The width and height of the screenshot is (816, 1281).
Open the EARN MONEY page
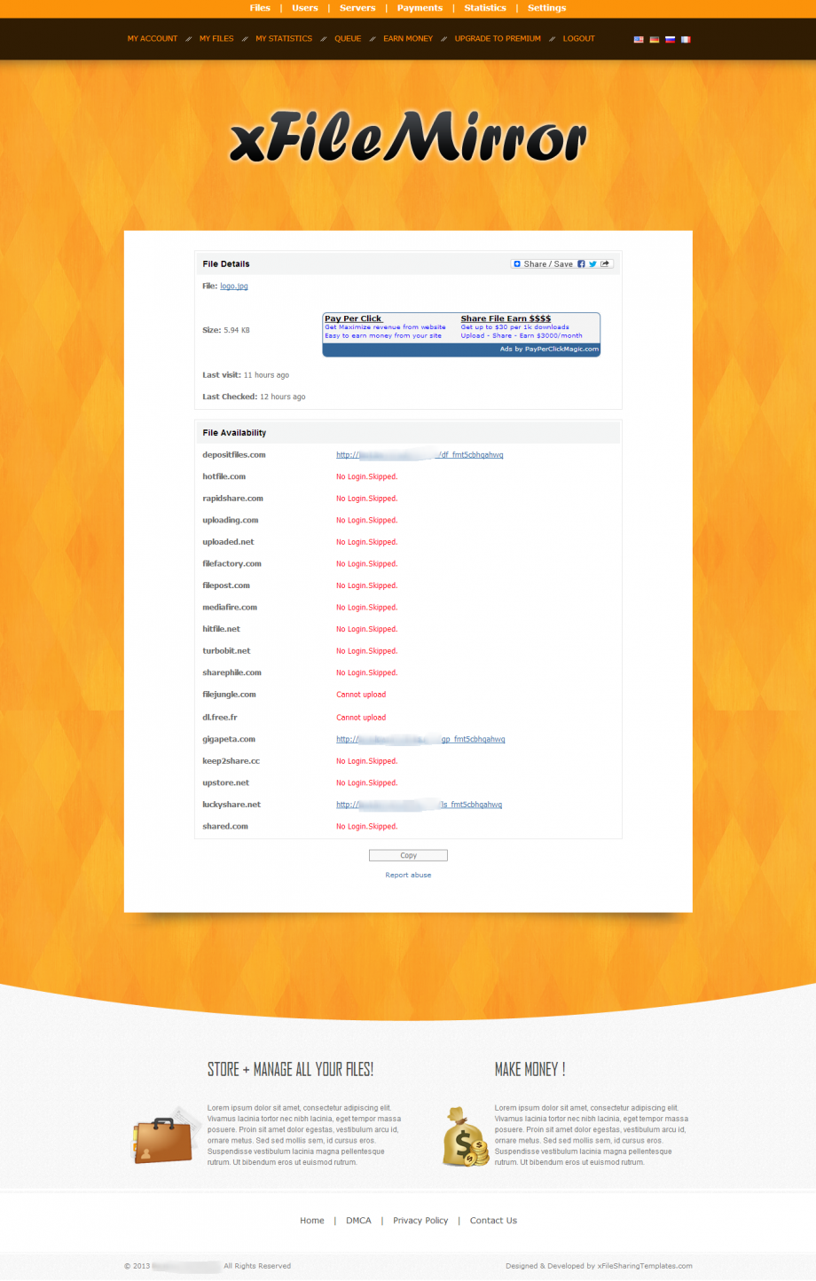pos(408,39)
